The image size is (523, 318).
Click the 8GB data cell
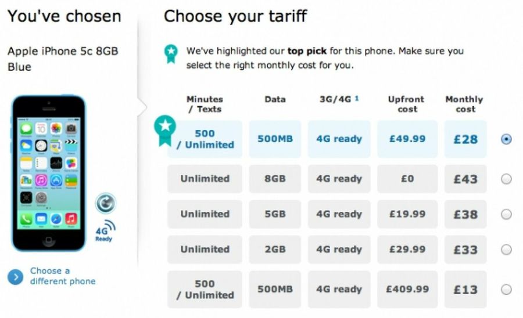[275, 179]
